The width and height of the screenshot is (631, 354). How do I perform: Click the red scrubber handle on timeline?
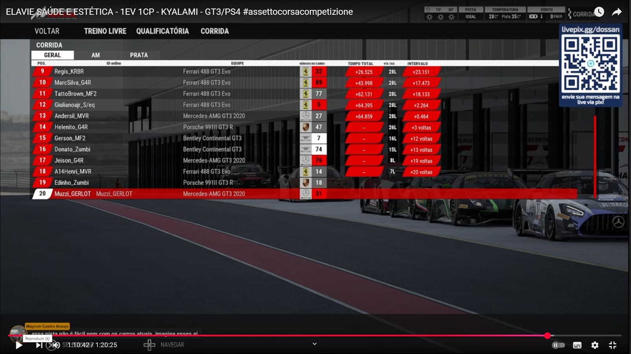(547, 335)
